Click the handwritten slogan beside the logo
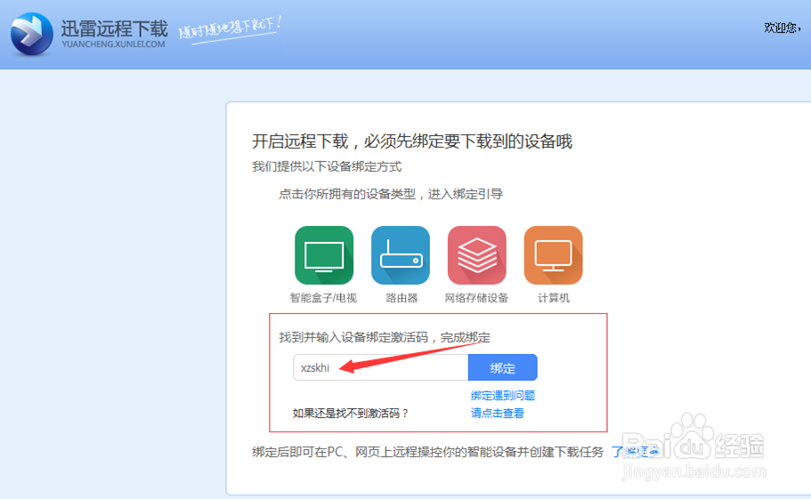811x499 pixels. (230, 28)
